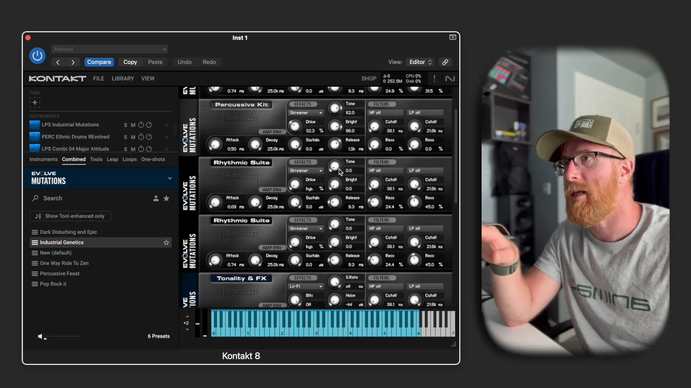
Task: Click the window pop-out icon at top right
Action: click(x=453, y=37)
